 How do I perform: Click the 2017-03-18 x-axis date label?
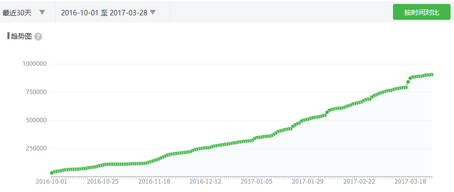pos(410,182)
